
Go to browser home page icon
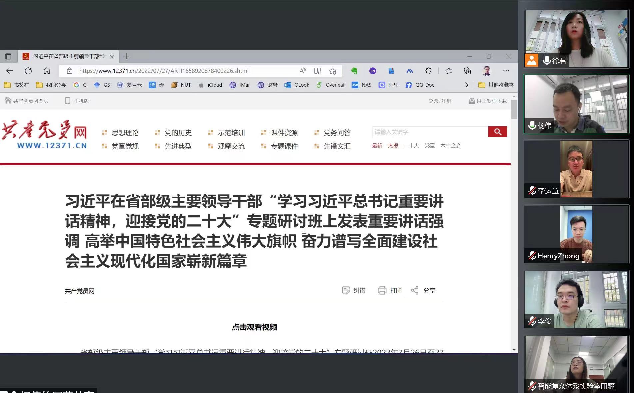(47, 71)
